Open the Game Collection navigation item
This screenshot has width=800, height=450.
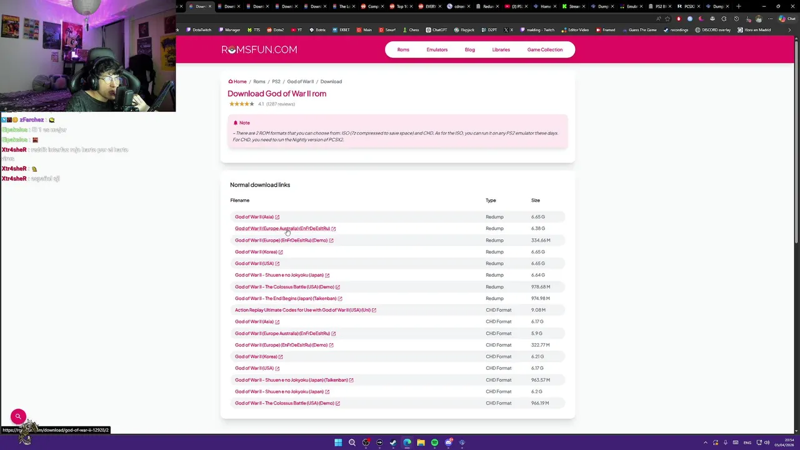coord(544,49)
